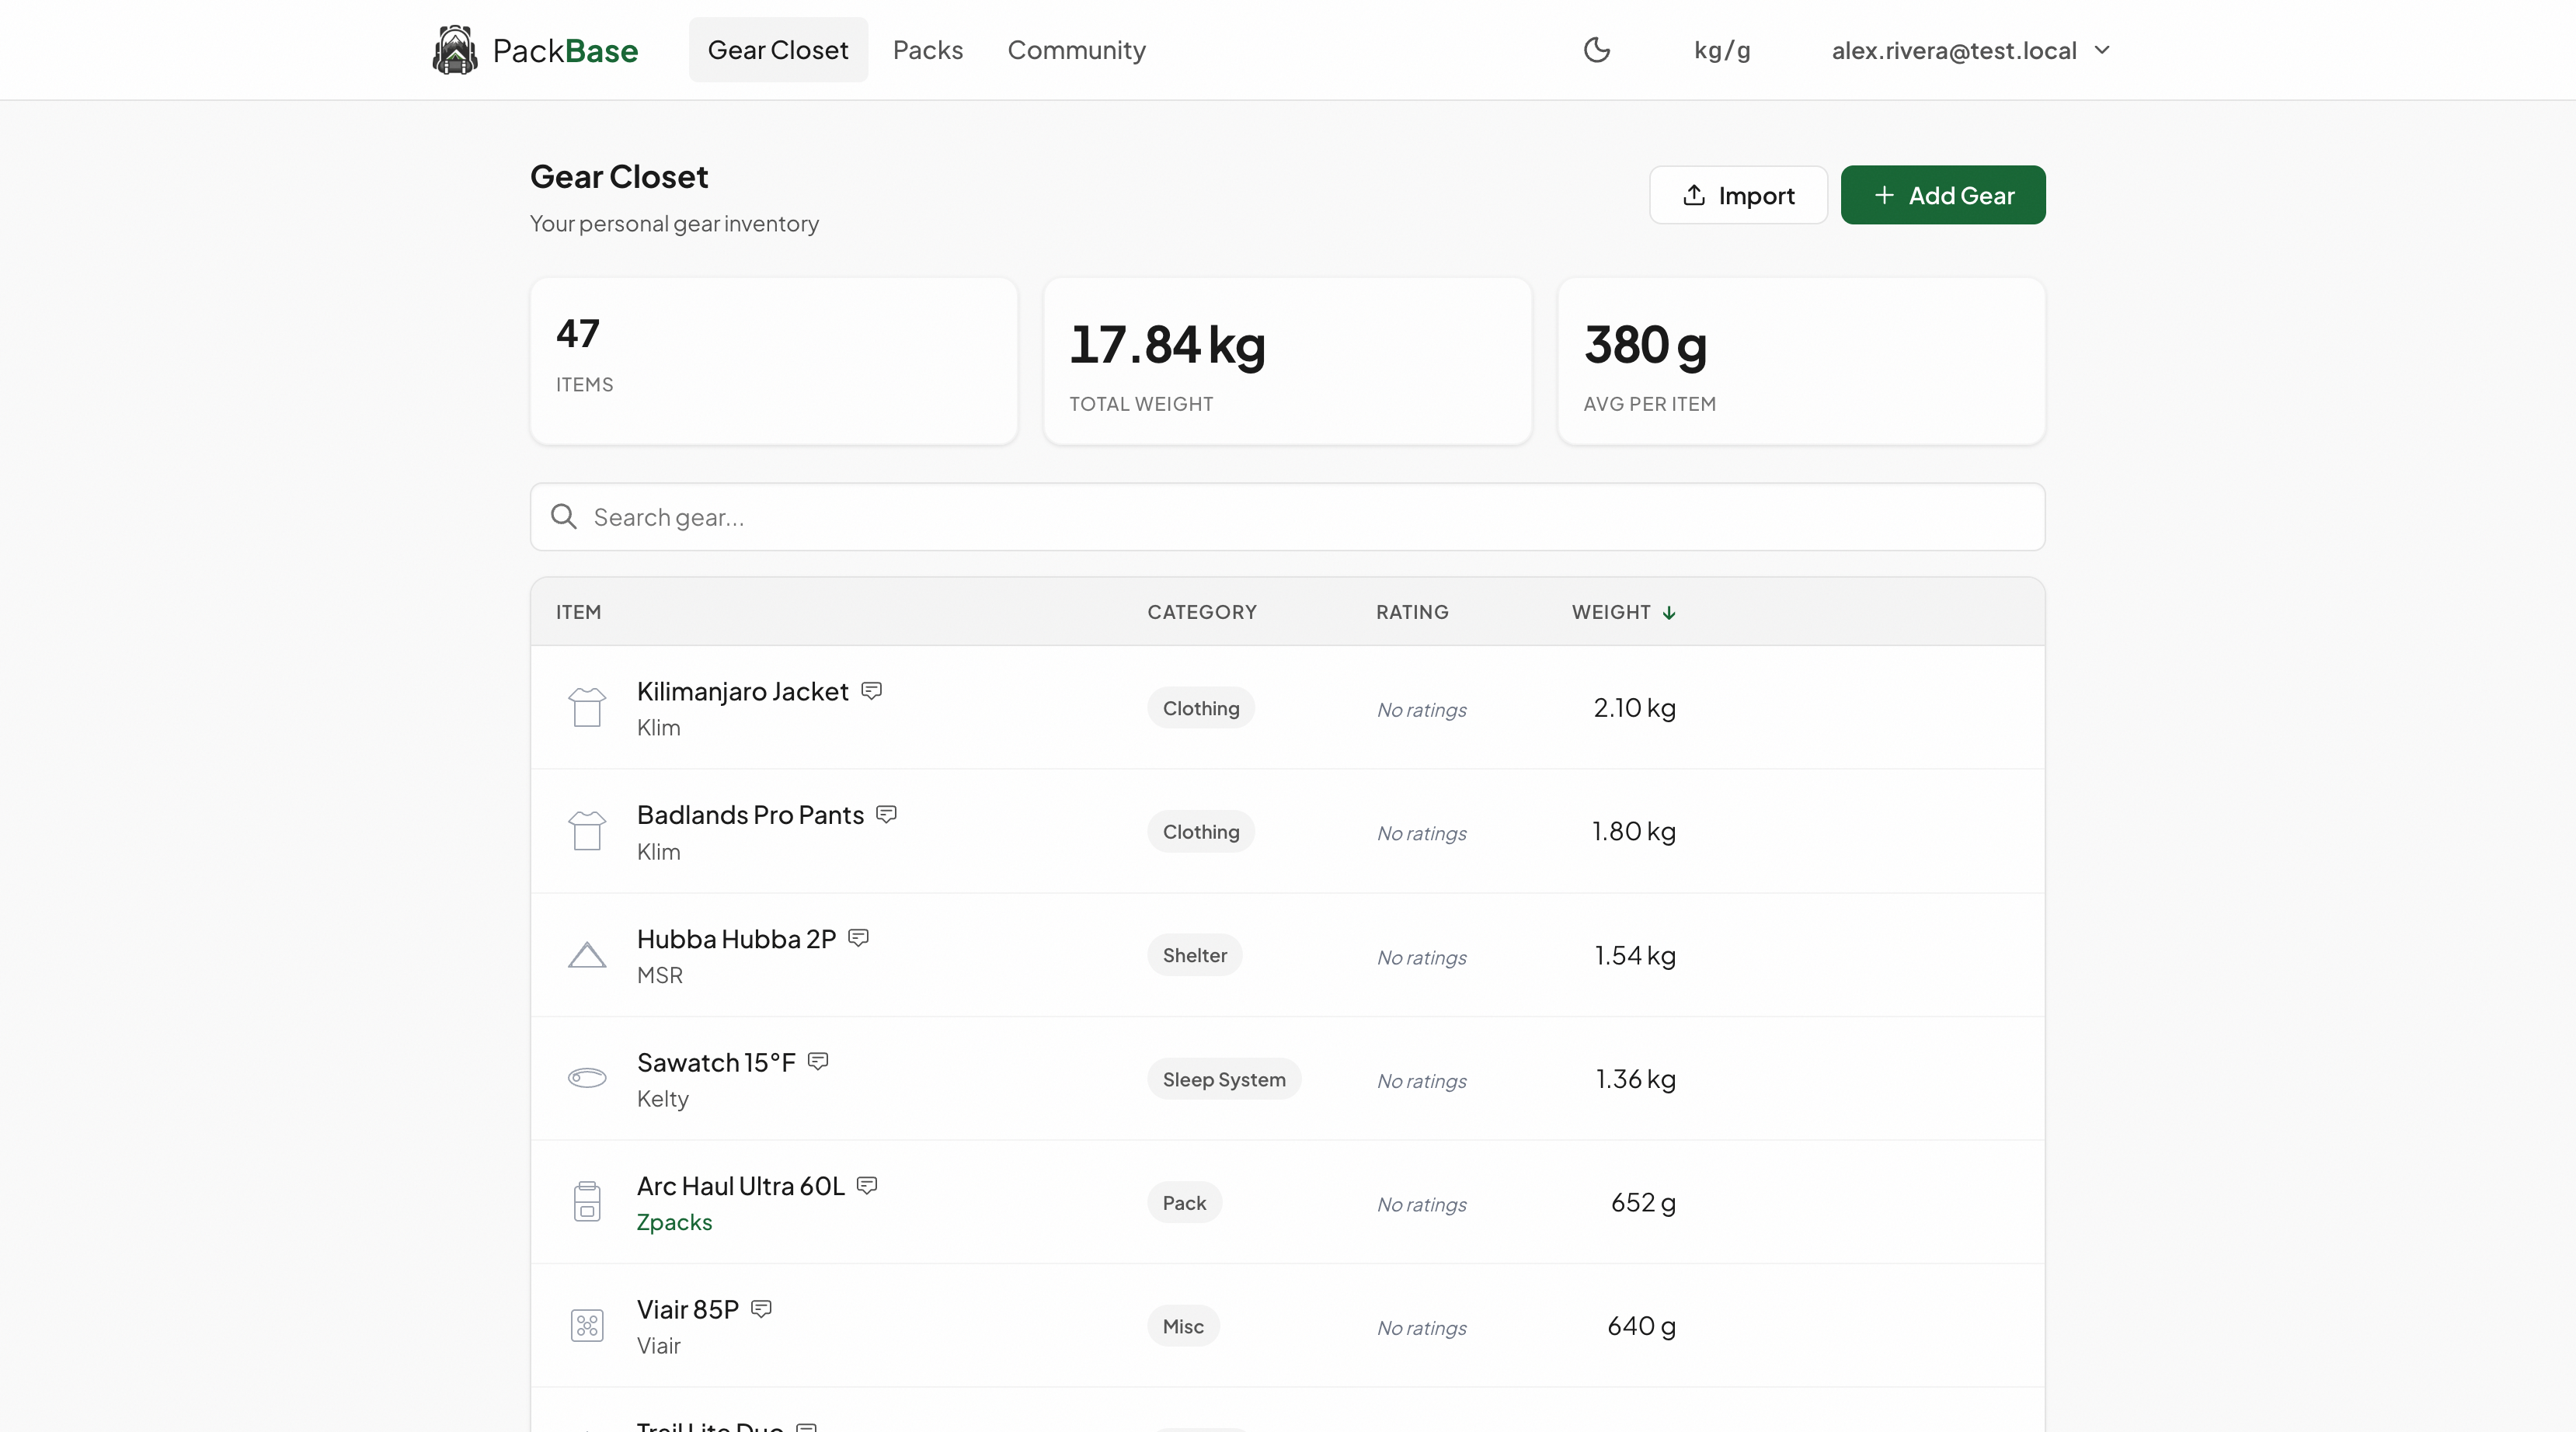2576x1432 pixels.
Task: Click the 47 Items stat card
Action: click(x=774, y=361)
